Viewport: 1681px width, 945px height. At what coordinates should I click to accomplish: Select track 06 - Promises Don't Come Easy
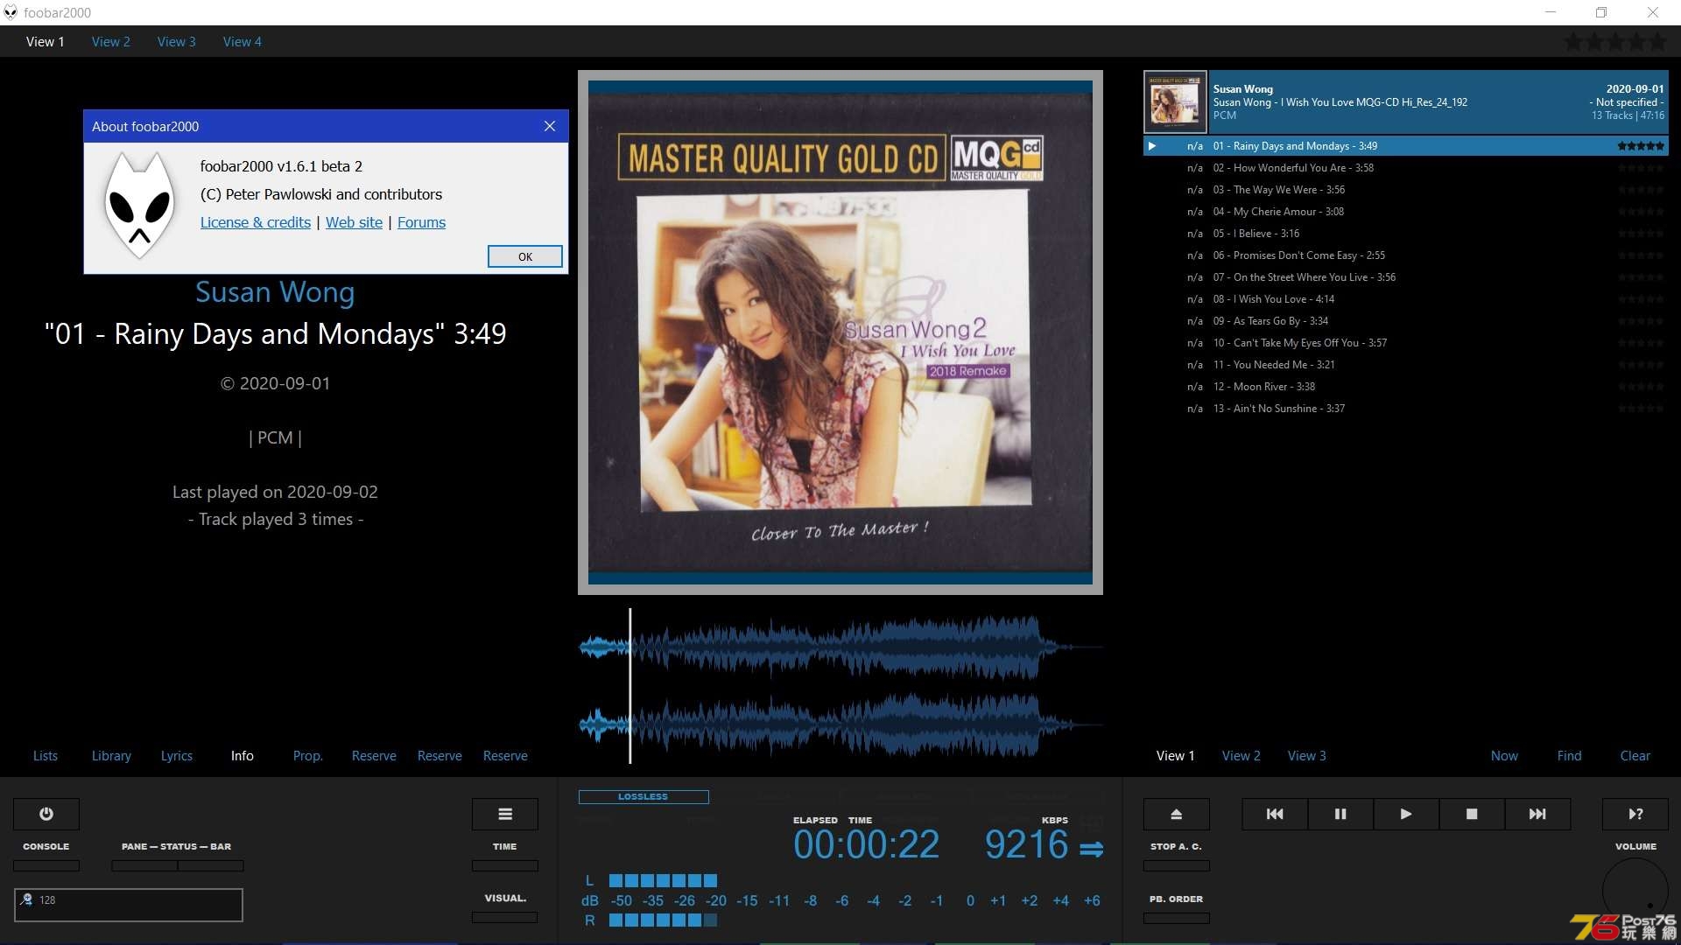click(1406, 255)
